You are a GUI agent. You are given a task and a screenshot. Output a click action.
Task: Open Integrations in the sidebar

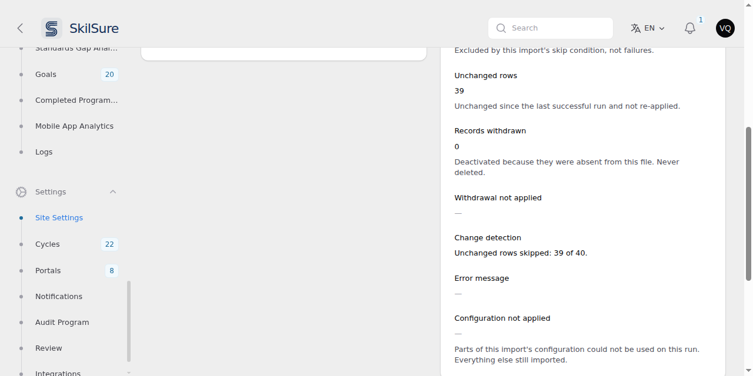click(58, 373)
